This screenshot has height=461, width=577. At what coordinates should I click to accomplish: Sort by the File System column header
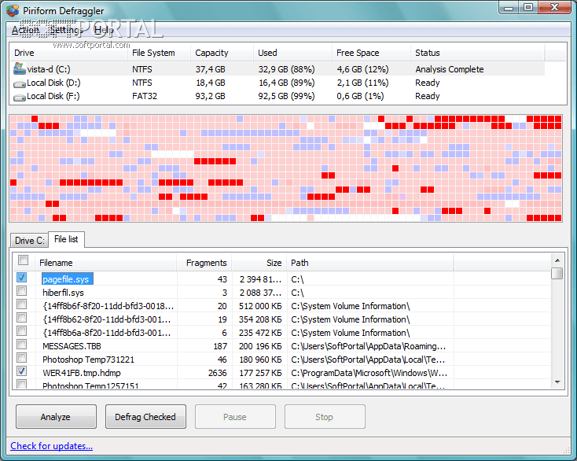(x=159, y=53)
